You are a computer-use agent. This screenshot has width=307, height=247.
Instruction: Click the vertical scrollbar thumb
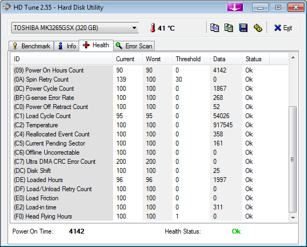pos(293,159)
